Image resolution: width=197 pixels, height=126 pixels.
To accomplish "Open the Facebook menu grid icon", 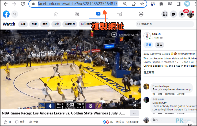I will click(x=165, y=14).
